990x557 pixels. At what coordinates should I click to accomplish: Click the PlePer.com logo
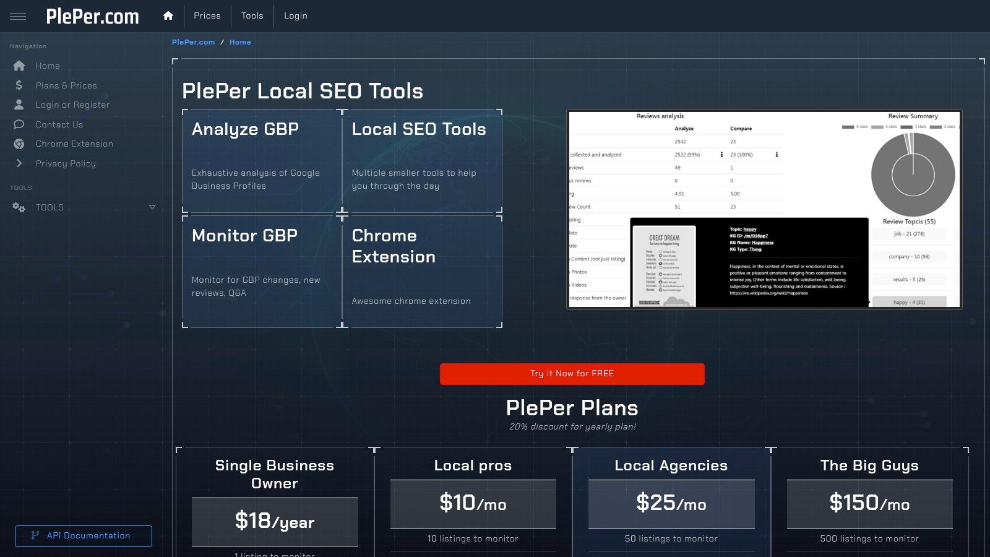(x=93, y=16)
